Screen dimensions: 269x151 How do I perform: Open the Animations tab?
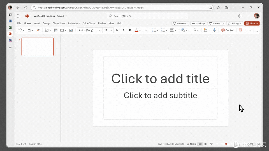(74, 23)
